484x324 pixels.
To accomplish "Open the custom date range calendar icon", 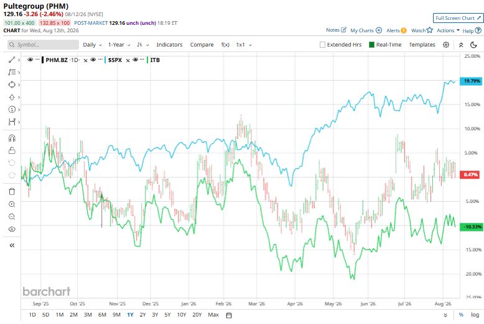I will point(229,315).
